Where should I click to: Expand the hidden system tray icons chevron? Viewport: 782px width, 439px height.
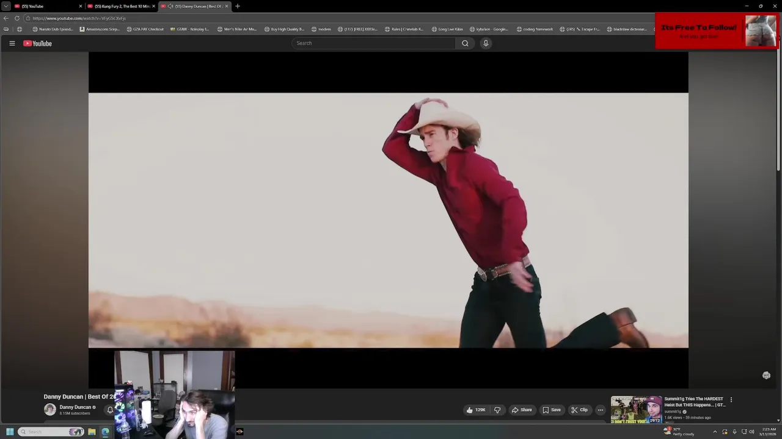715,432
